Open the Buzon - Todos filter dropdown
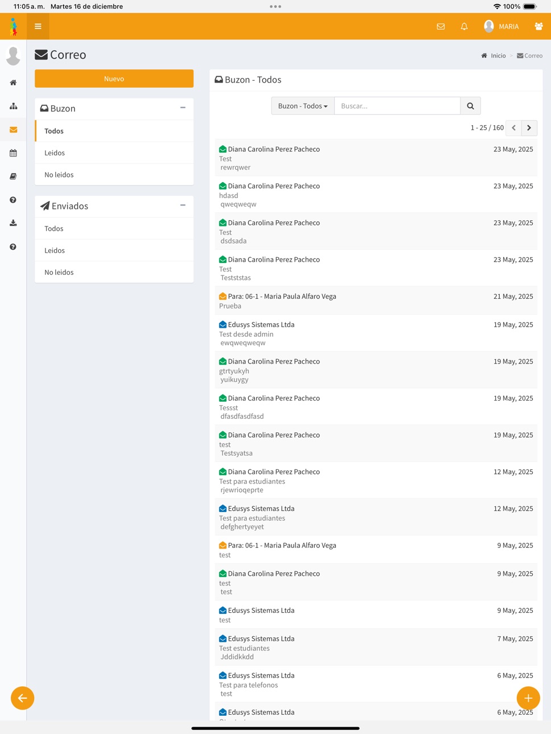Image resolution: width=551 pixels, height=734 pixels. [x=303, y=106]
